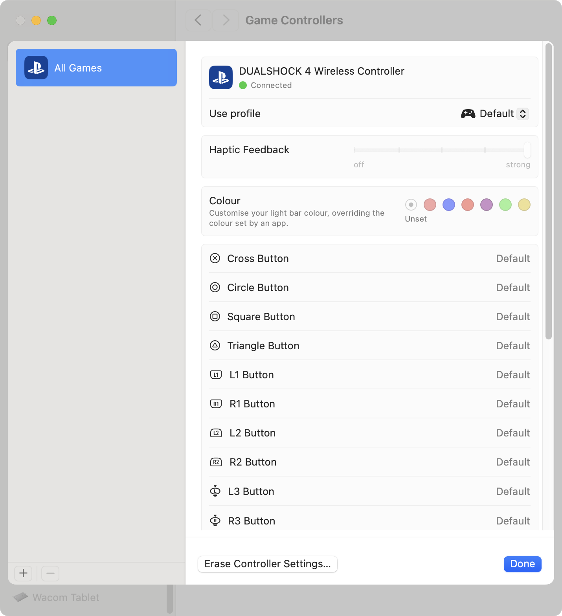This screenshot has height=616, width=562.
Task: Pick the blue light bar colour
Action: pyautogui.click(x=449, y=205)
